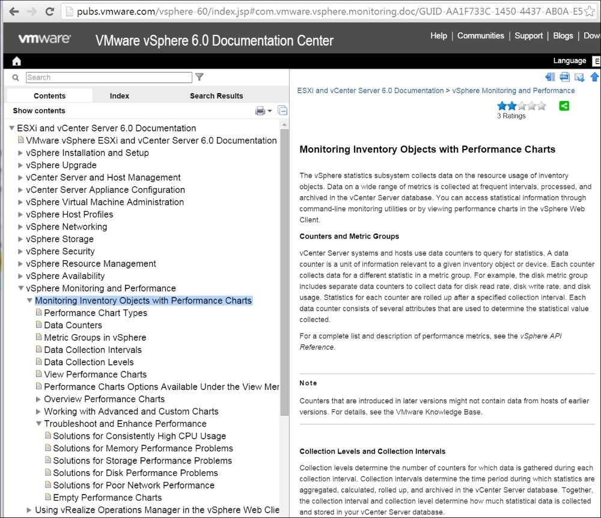The image size is (601, 518).
Task: Click the Show contents label
Action: [x=39, y=111]
